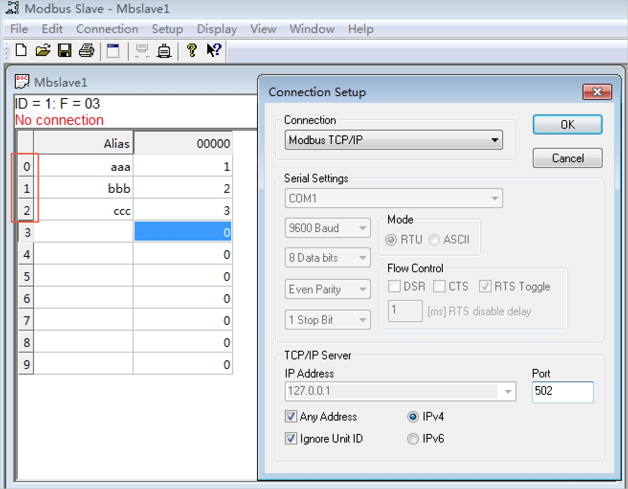Open the Setup menu
628x489 pixels.
(x=168, y=29)
